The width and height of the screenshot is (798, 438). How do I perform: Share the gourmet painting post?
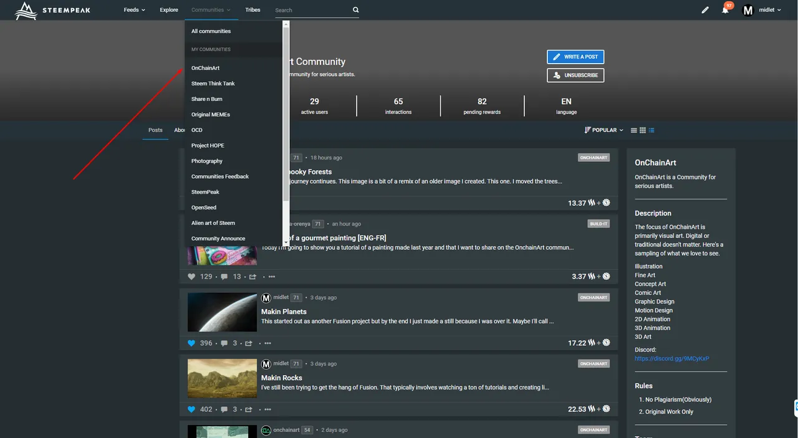(252, 277)
